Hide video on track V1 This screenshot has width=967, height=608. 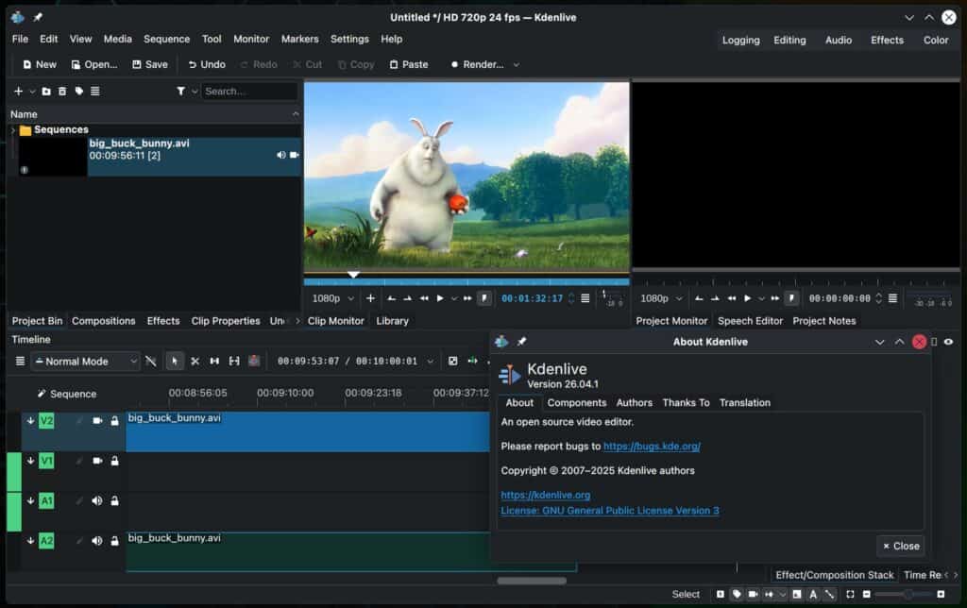97,461
